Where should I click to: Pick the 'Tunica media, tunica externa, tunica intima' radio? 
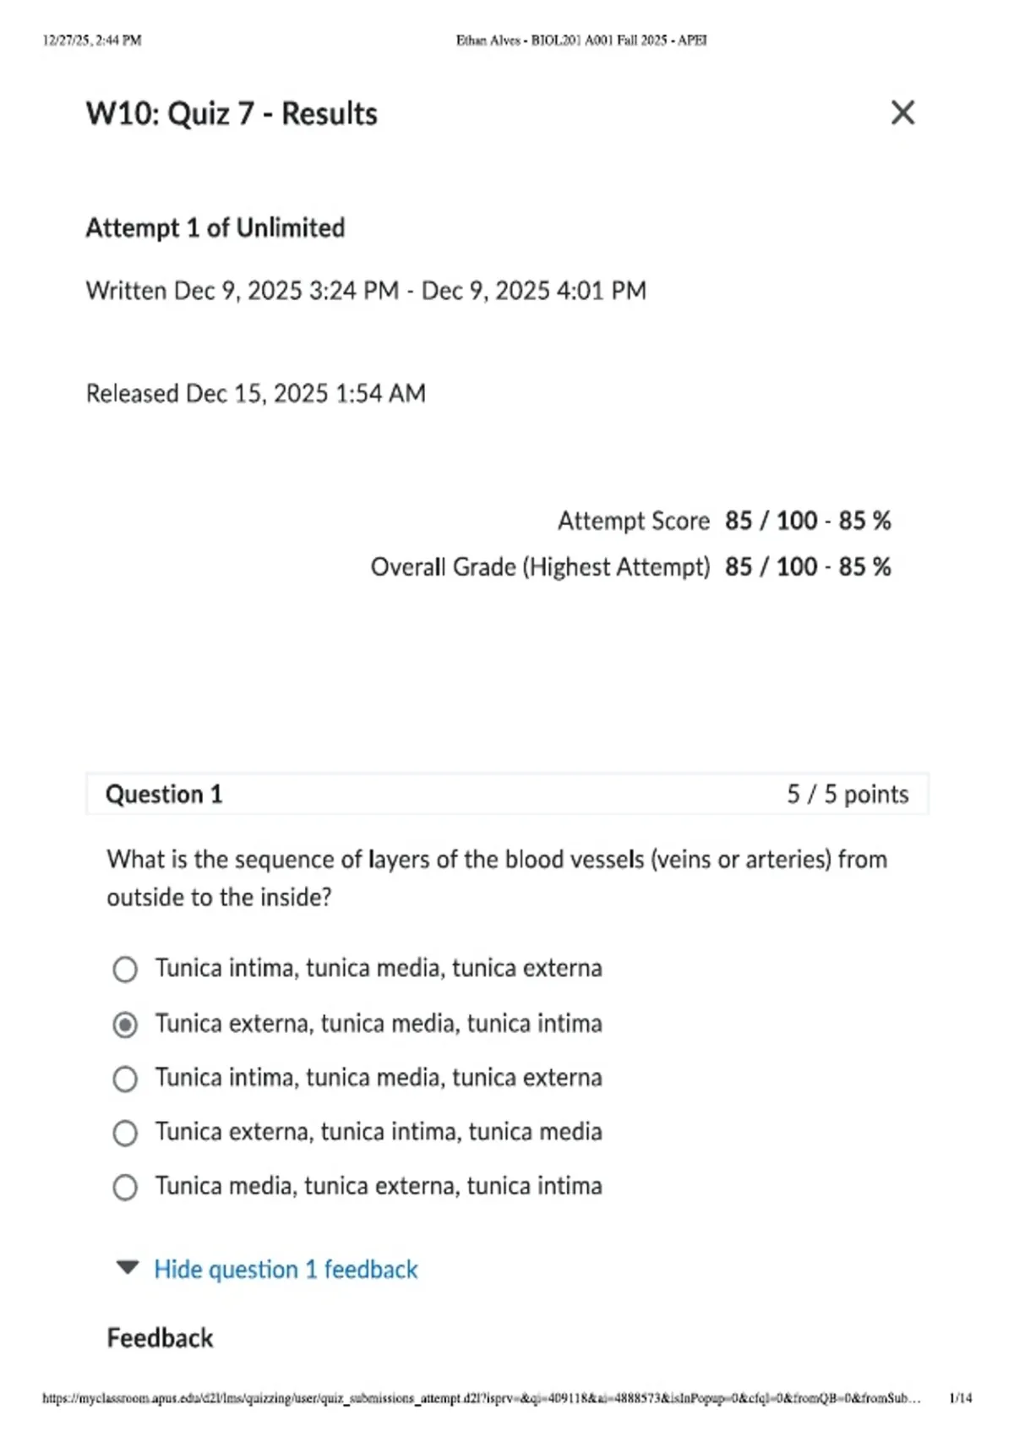tap(125, 1187)
